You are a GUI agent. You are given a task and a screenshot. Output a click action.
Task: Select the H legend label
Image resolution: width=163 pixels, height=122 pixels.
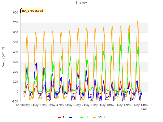tap(75, 117)
